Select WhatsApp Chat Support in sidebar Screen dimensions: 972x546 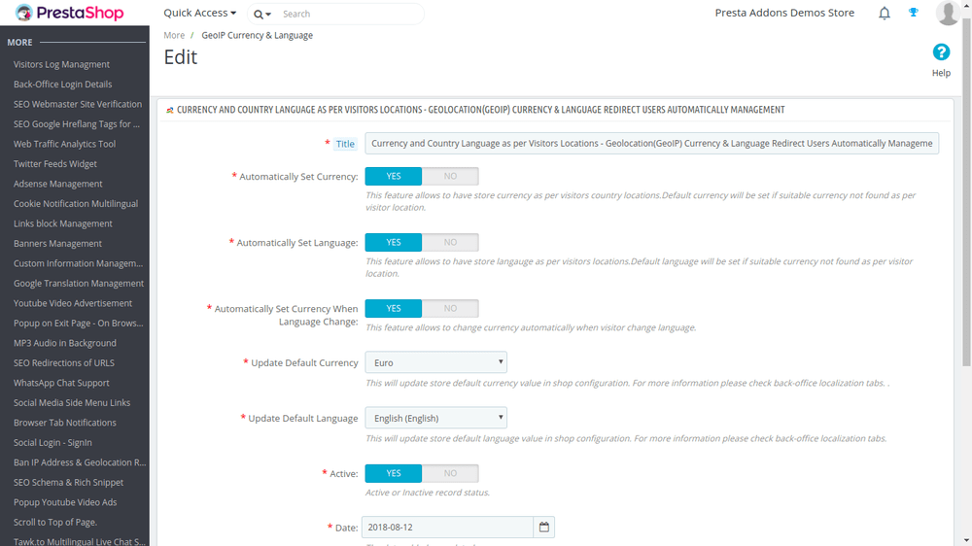[61, 383]
